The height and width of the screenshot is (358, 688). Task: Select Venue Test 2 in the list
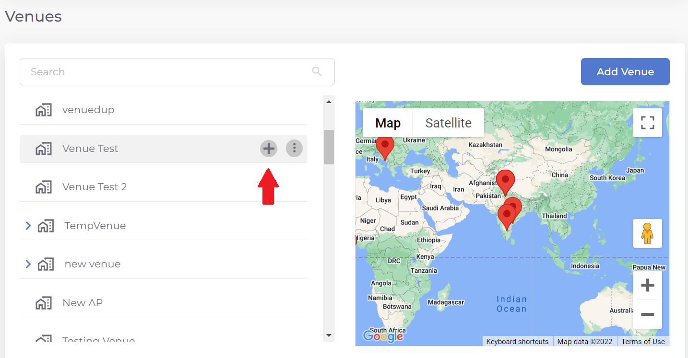pyautogui.click(x=95, y=187)
